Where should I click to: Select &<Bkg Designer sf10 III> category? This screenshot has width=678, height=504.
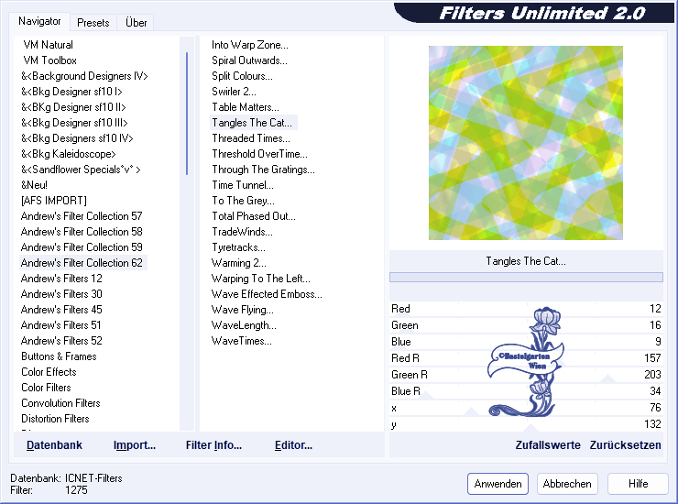tap(74, 123)
